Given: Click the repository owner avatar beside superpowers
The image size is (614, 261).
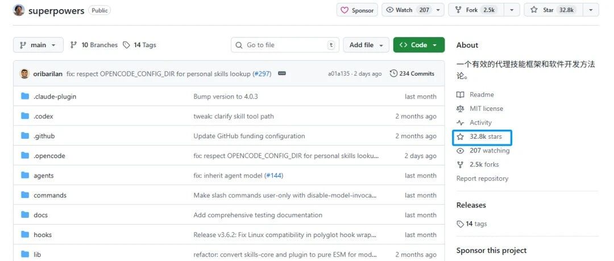Looking at the screenshot, I should (x=19, y=10).
